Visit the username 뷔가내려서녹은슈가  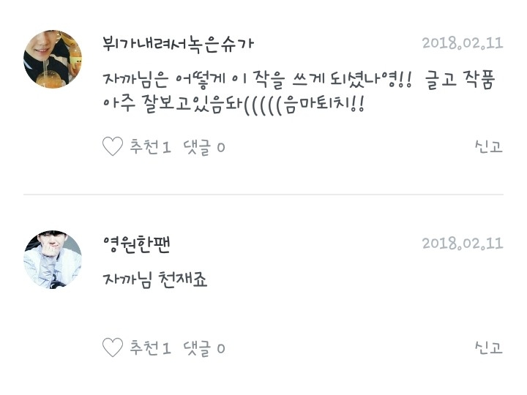coord(178,45)
